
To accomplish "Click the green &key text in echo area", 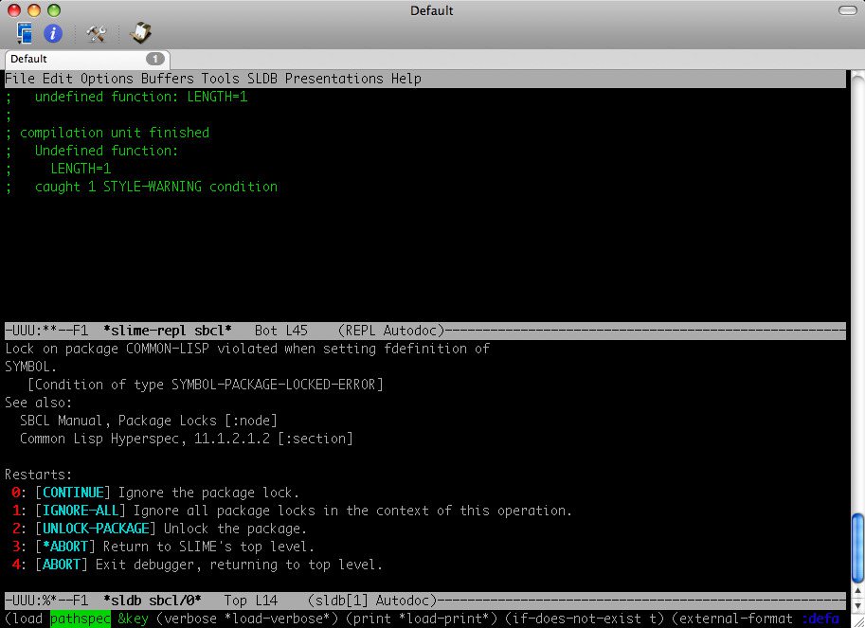I will pos(134,619).
